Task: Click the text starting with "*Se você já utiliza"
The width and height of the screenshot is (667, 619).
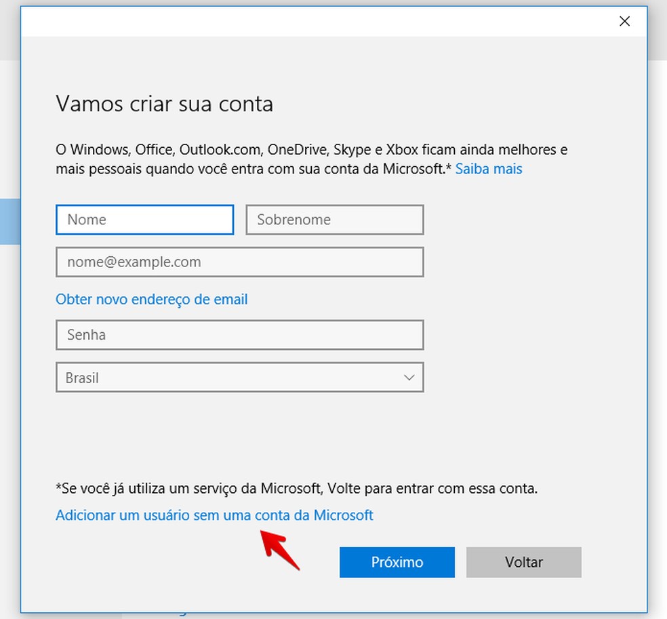Action: point(296,488)
